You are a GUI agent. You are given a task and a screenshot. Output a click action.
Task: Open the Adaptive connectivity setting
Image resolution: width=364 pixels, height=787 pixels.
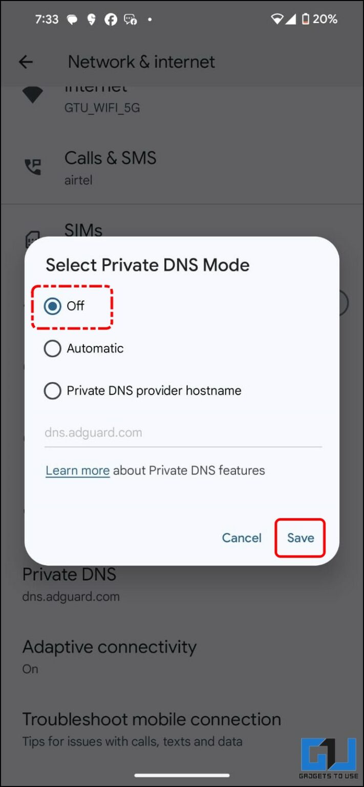[x=109, y=647]
